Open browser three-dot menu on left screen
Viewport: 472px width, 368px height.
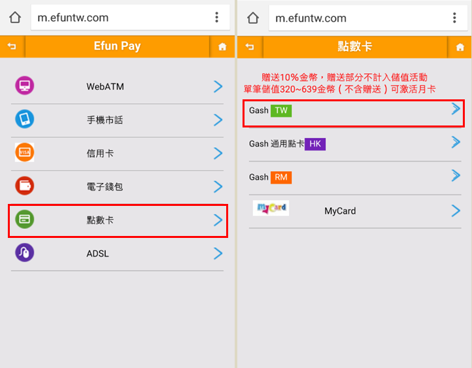click(217, 18)
